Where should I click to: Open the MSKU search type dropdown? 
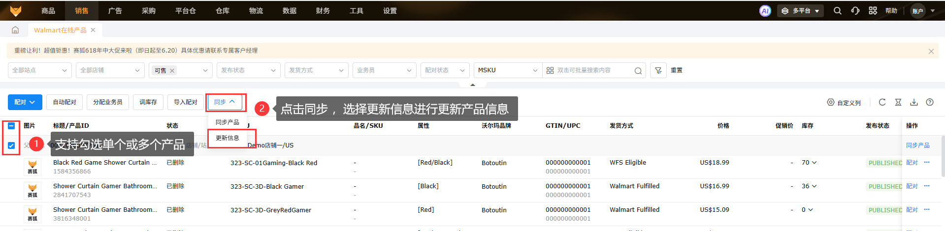point(508,70)
